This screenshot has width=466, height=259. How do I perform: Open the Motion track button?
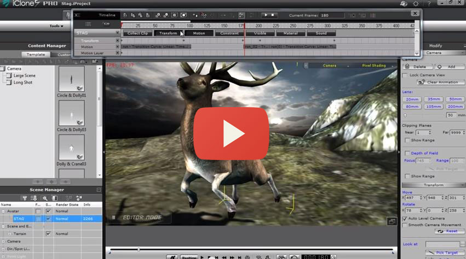tap(199, 33)
